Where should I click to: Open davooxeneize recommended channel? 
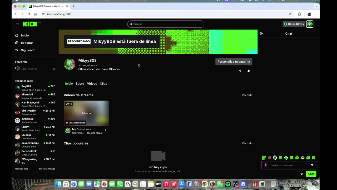[35, 145]
